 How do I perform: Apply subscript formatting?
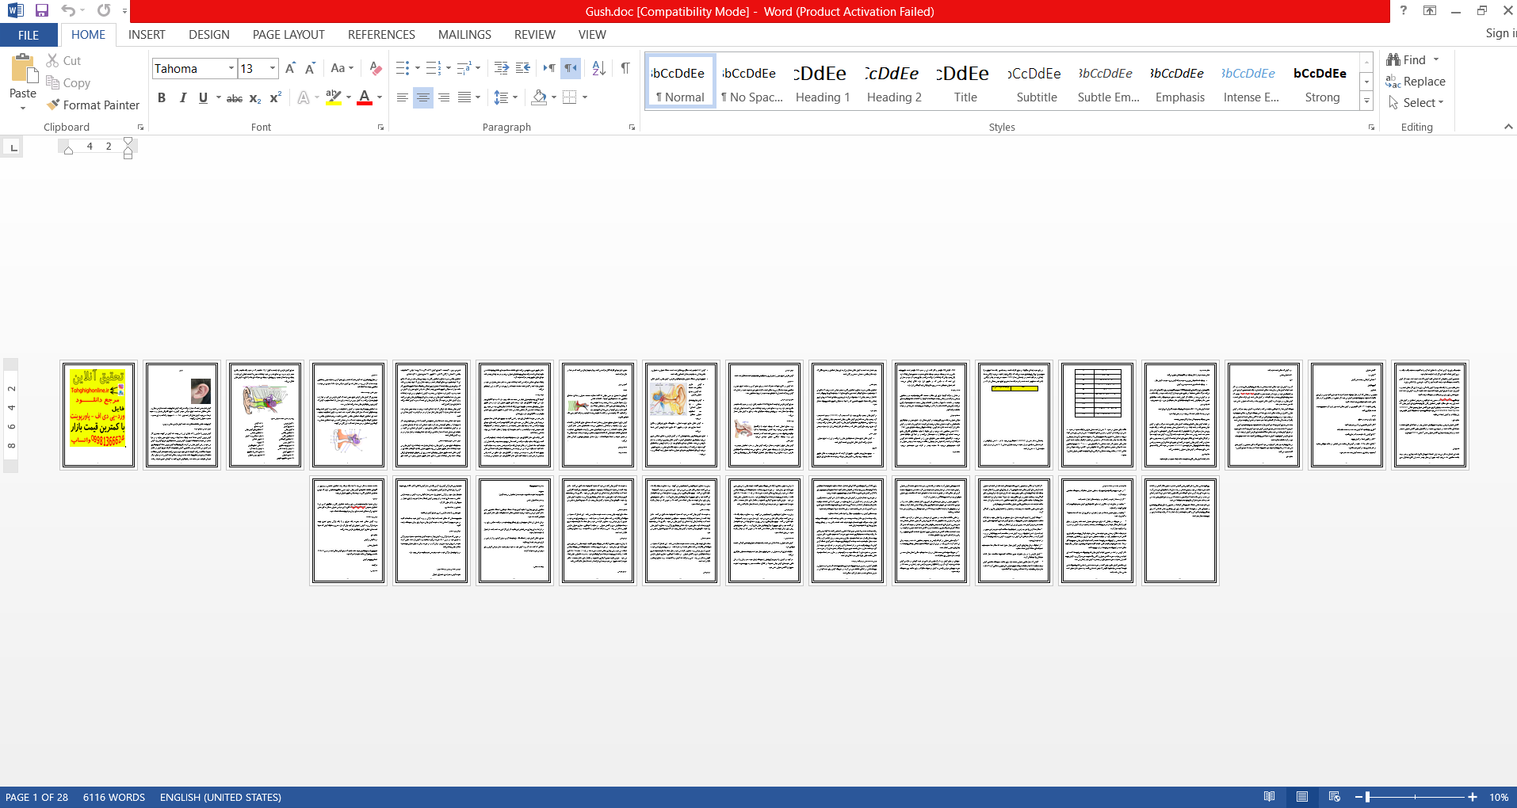click(255, 97)
